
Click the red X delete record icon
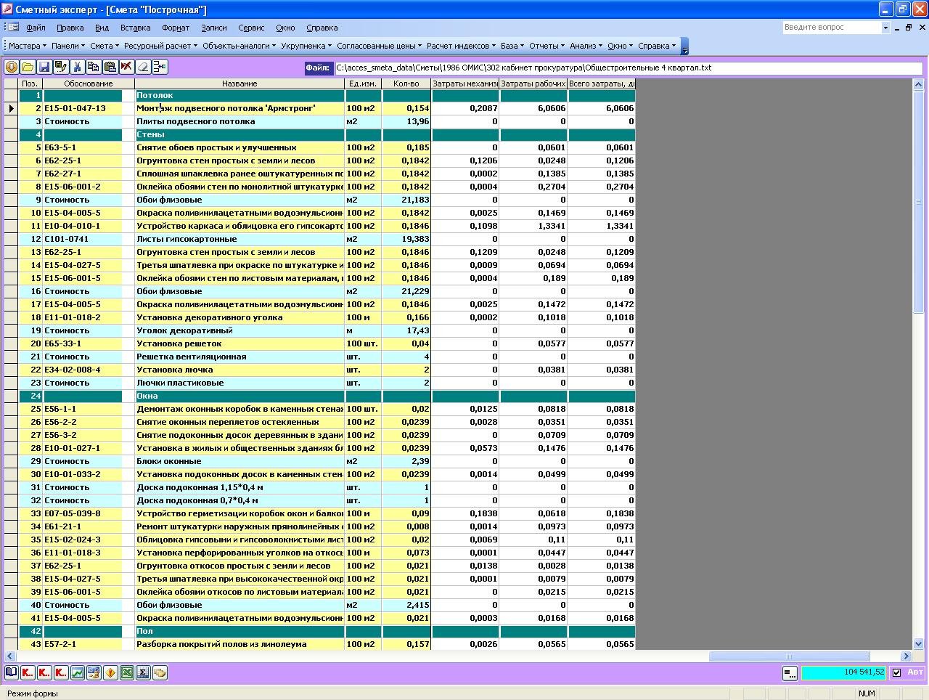pyautogui.click(x=126, y=67)
